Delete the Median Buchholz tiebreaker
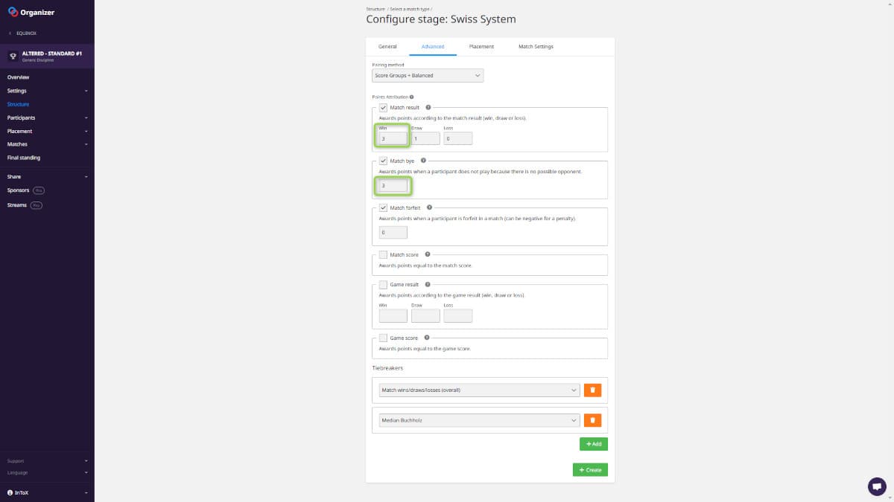 592,420
